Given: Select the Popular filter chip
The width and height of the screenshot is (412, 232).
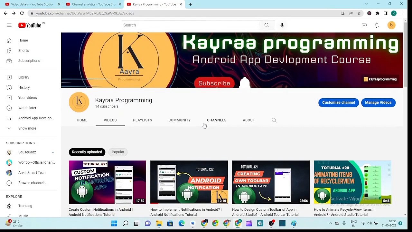Looking at the screenshot, I should pyautogui.click(x=118, y=152).
